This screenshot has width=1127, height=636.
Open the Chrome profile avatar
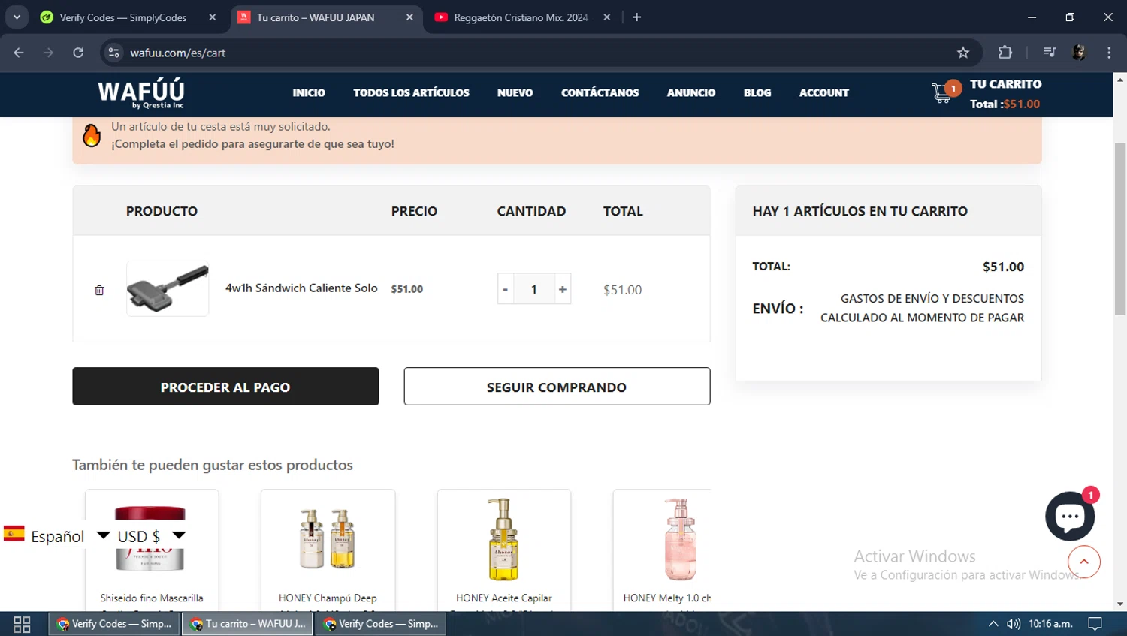coord(1078,53)
